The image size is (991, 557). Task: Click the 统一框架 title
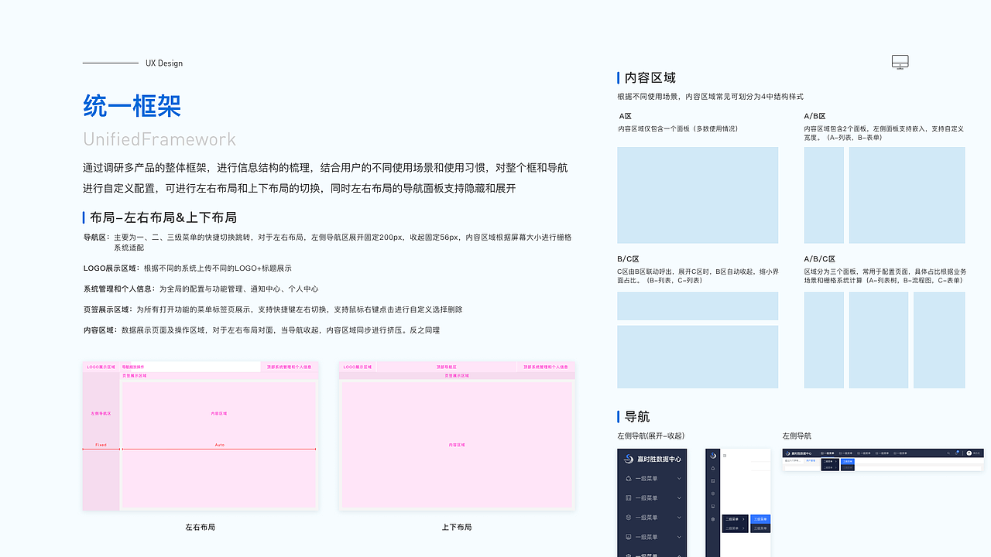tap(132, 105)
